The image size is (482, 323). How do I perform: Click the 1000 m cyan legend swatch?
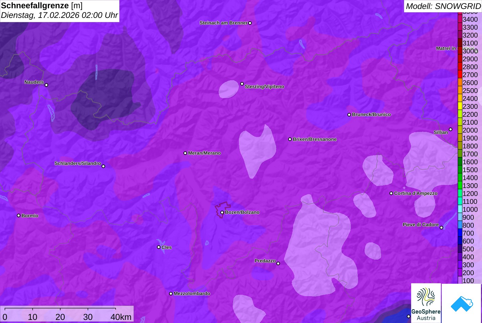[460, 209]
